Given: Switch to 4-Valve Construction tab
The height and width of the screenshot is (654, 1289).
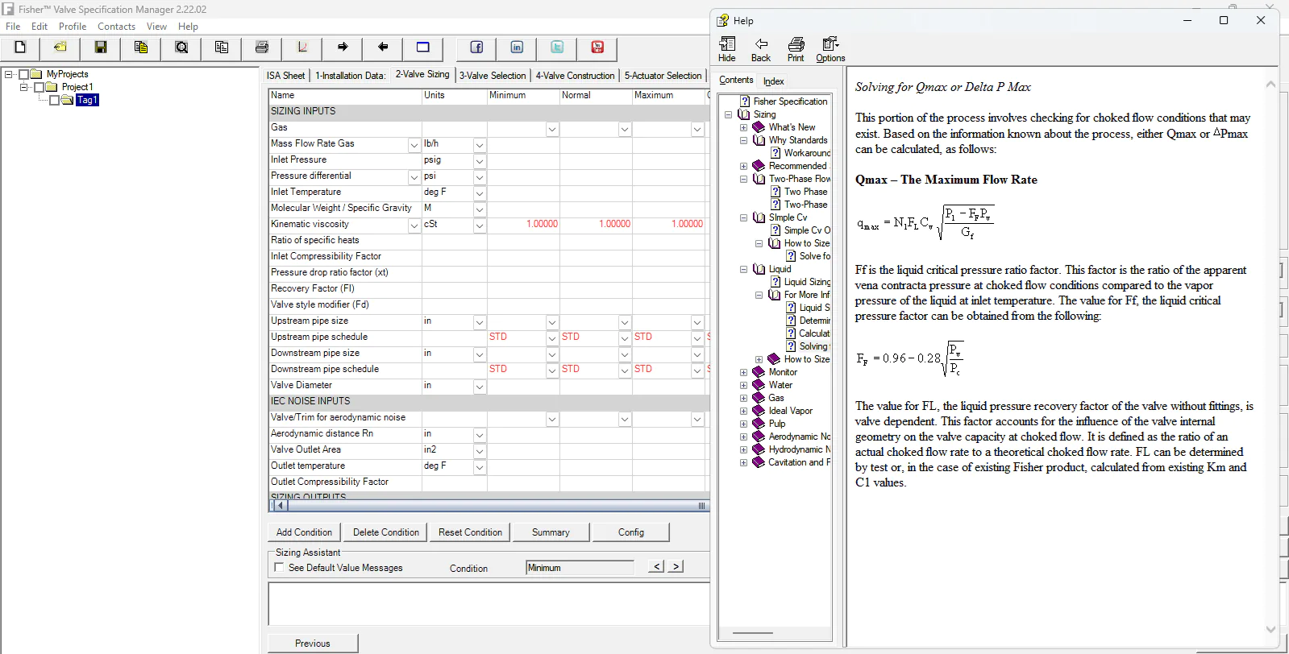Looking at the screenshot, I should (x=575, y=76).
